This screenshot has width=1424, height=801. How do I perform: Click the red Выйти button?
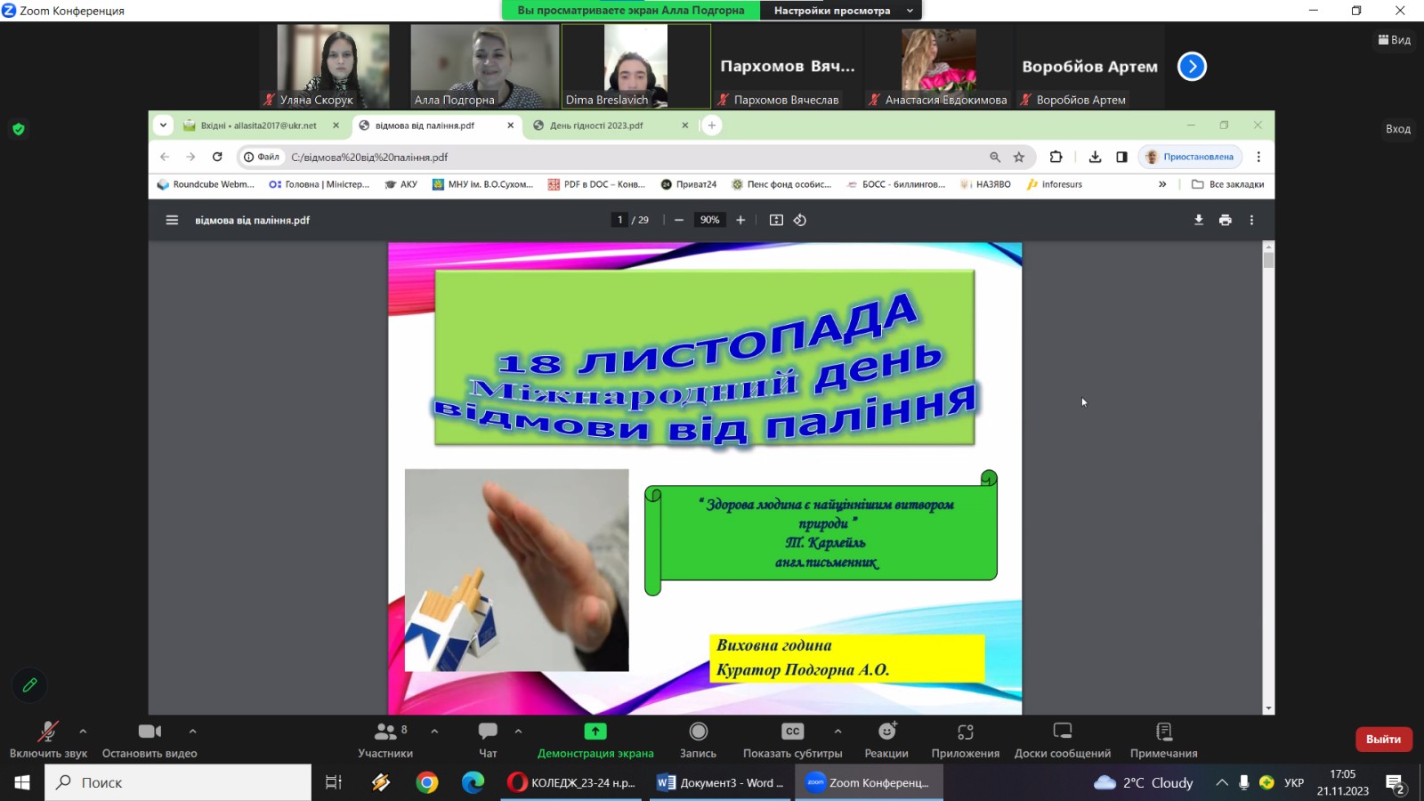pos(1383,739)
